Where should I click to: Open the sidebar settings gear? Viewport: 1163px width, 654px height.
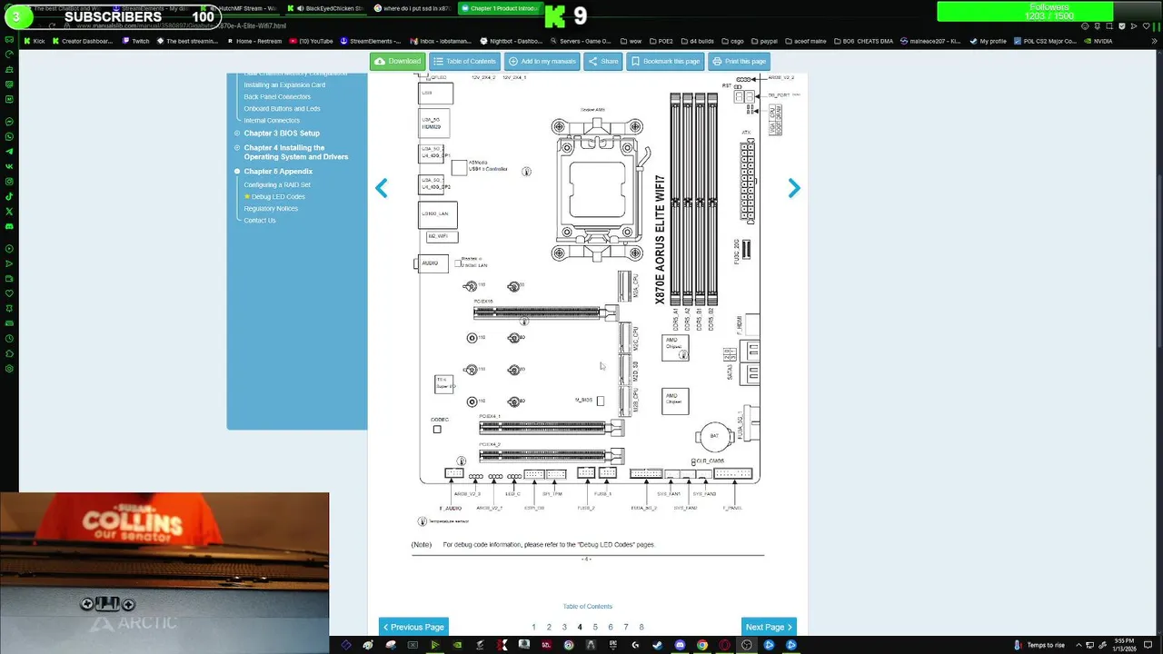pos(9,369)
